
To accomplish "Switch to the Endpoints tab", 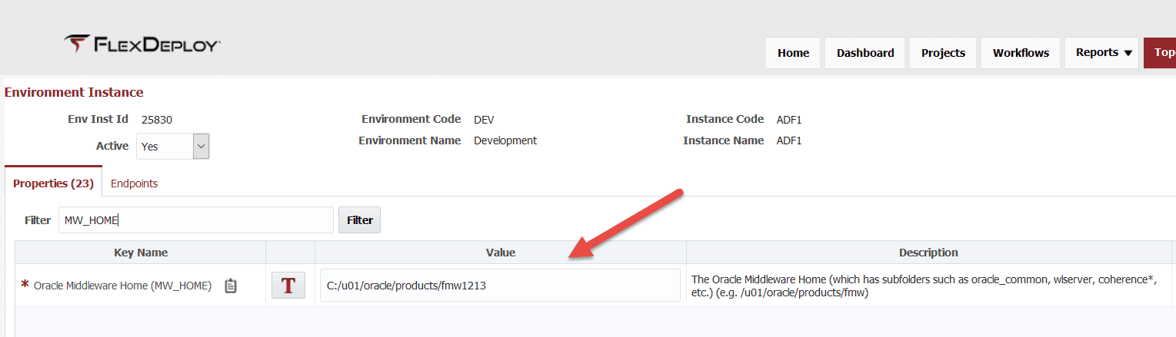I will click(135, 183).
